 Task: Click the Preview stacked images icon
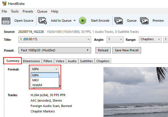(x=144, y=21)
